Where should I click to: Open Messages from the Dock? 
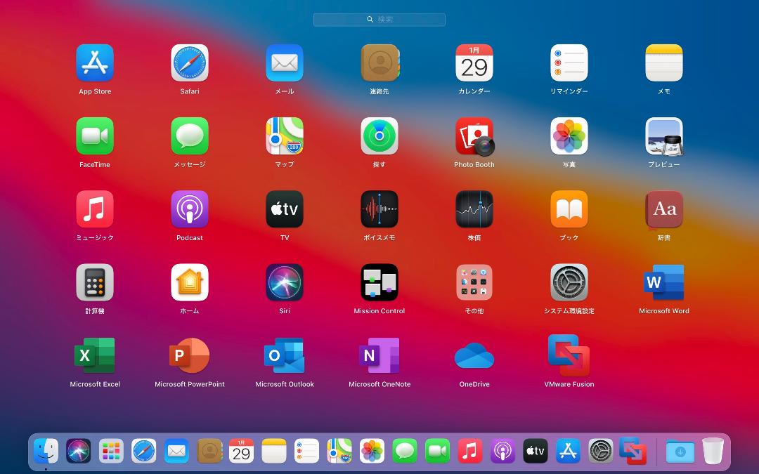pos(405,452)
